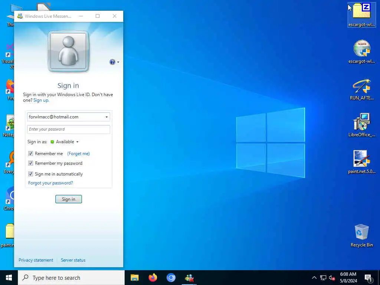Screen dimensions: 380x285
Task: Select the escargot-wl zip folder desktop icon
Action: [361, 15]
